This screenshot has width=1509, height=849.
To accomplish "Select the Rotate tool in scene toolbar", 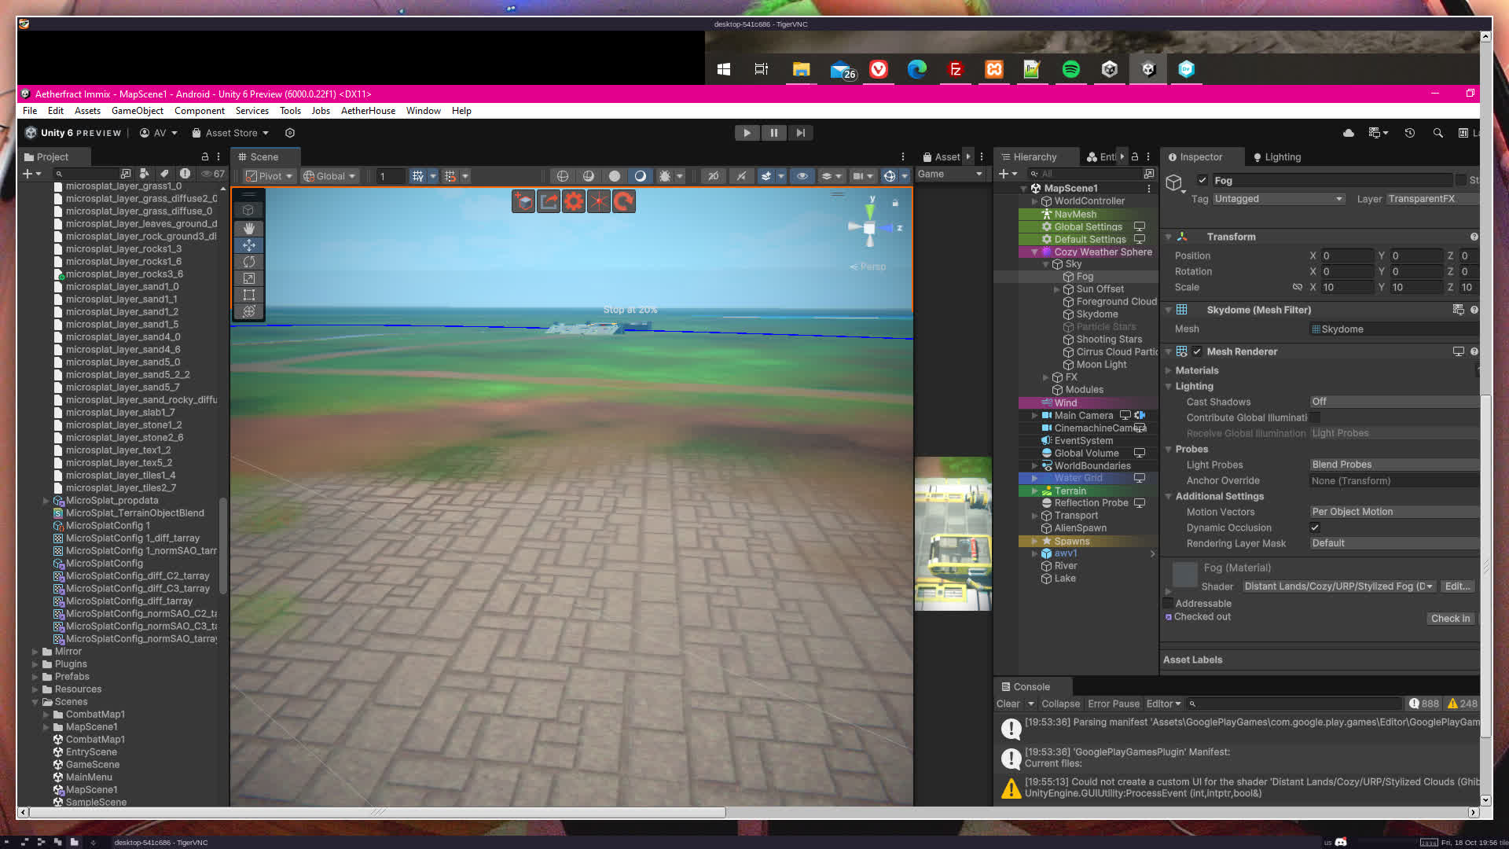I will [248, 262].
